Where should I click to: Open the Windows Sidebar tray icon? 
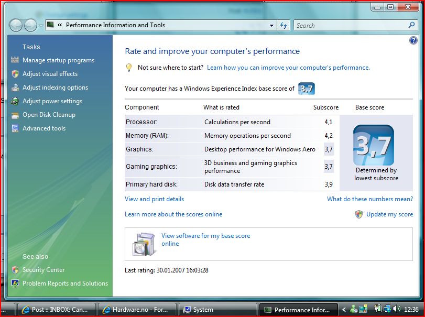click(x=363, y=309)
